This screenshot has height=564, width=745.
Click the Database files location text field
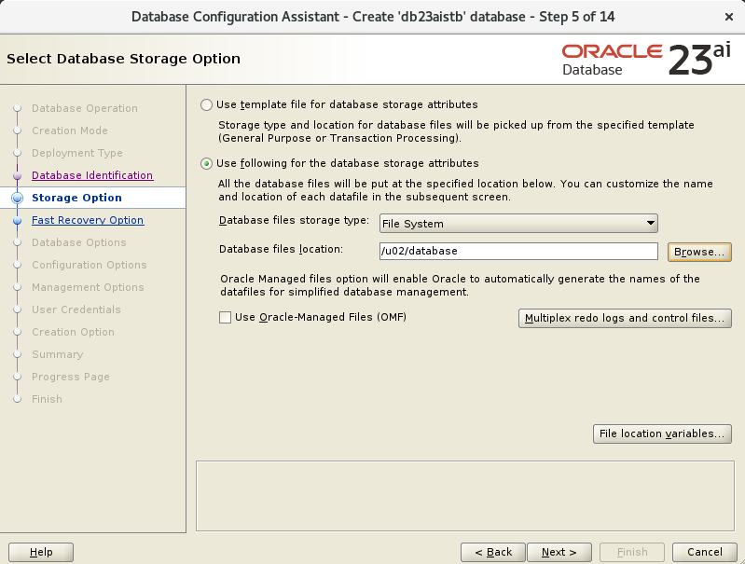[518, 252]
